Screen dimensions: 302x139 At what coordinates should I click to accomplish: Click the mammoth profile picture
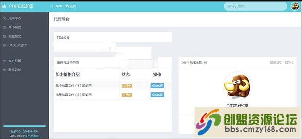[x=237, y=86]
